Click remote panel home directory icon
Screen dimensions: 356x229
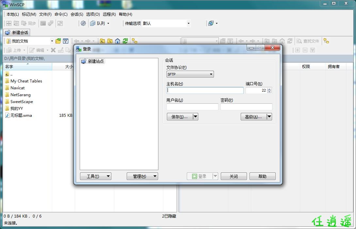[x=282, y=41]
